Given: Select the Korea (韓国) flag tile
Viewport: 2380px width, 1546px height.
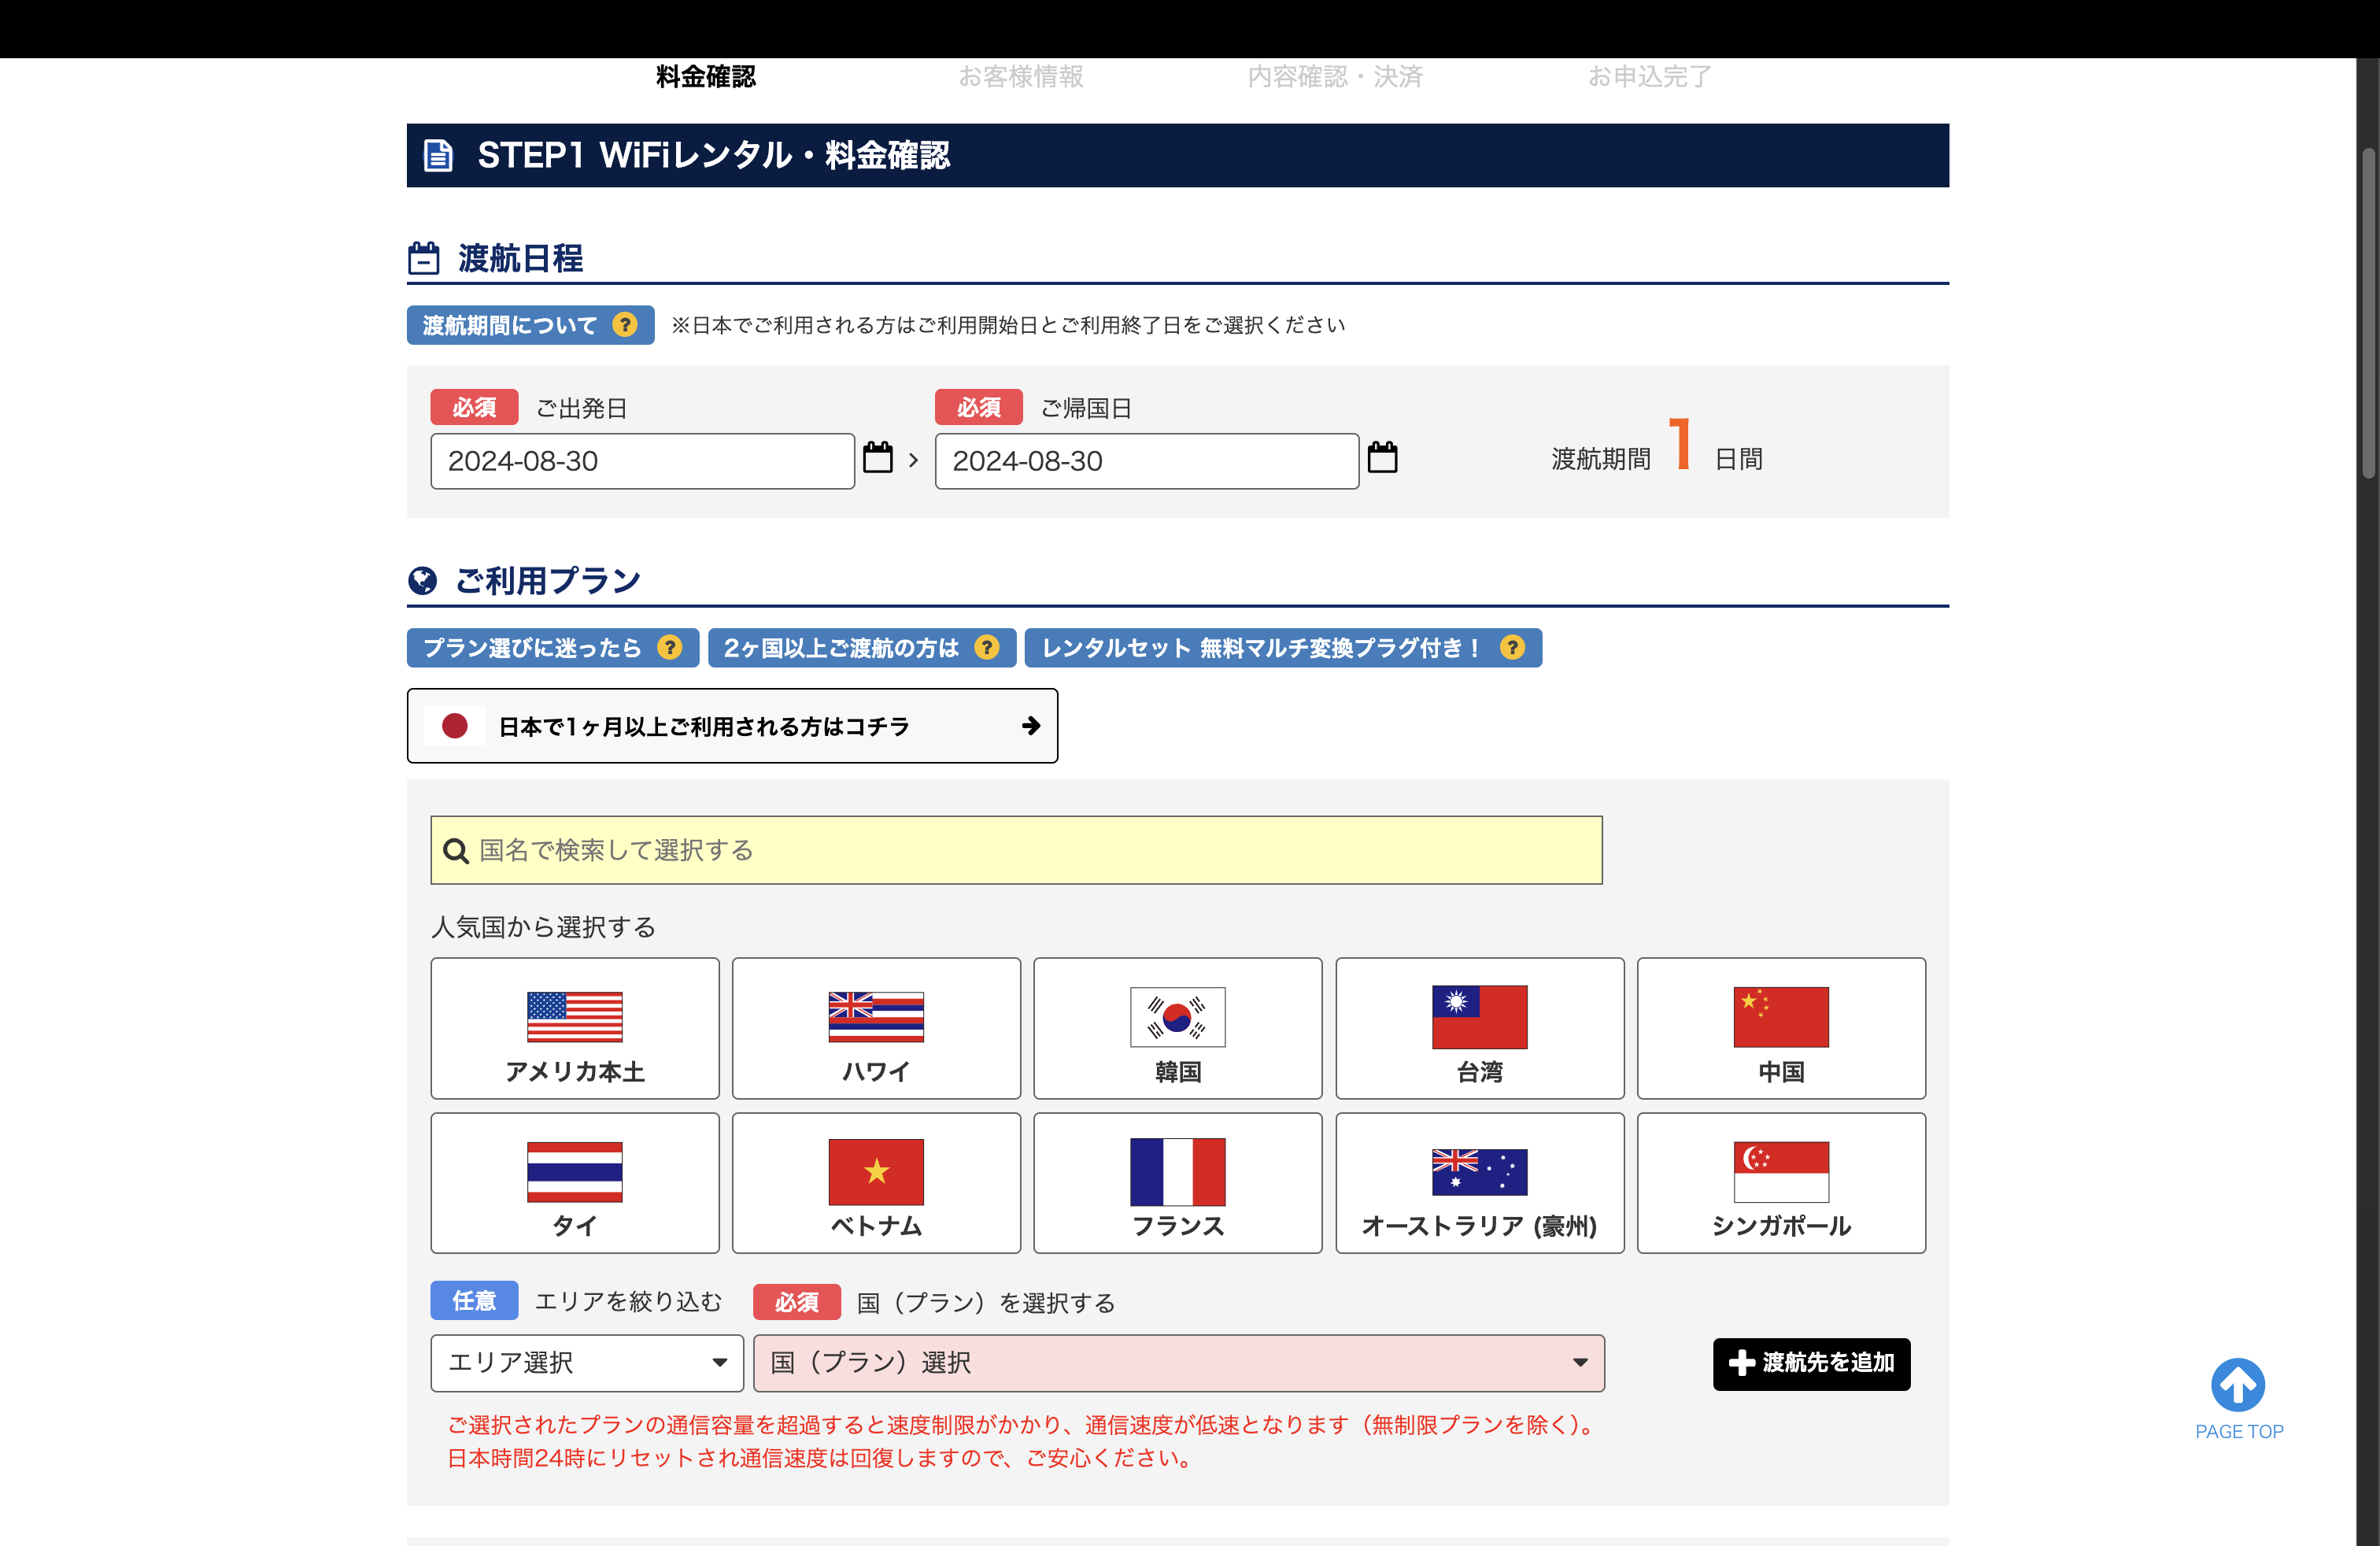Looking at the screenshot, I should pos(1177,1028).
